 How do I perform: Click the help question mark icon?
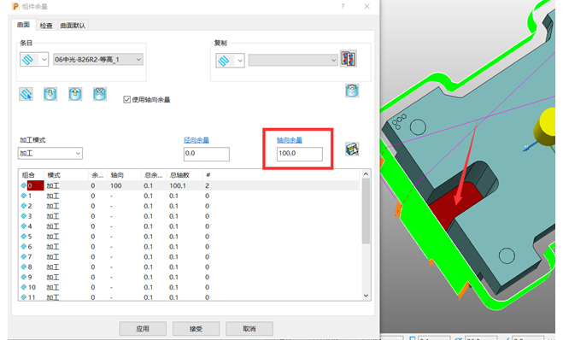pyautogui.click(x=343, y=7)
